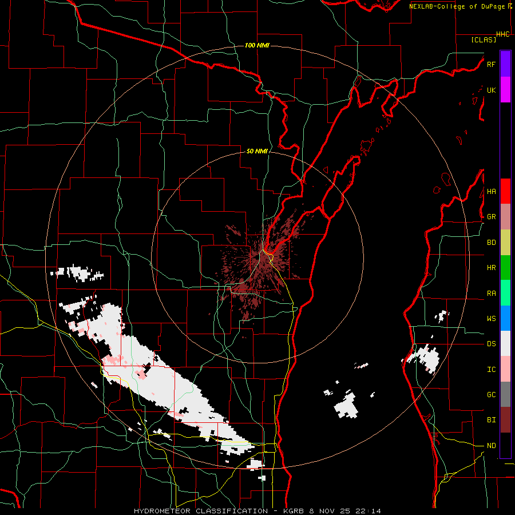This screenshot has height=515, width=515.
Task: Click the 'WS' legend label
Action: click(x=491, y=319)
